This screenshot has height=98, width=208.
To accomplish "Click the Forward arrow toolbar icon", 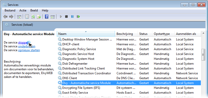I will point(11,17).
